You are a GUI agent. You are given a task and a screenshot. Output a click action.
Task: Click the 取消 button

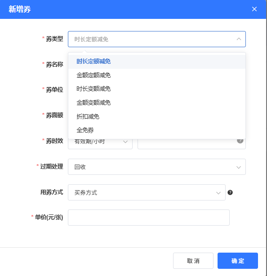(x=193, y=261)
